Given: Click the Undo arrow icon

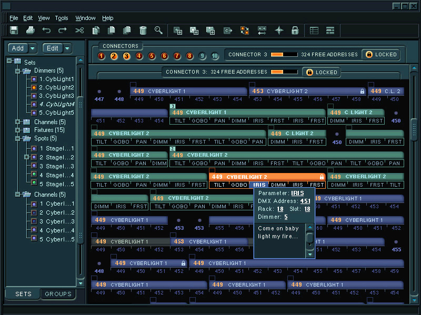Looking at the screenshot, I should [x=46, y=31].
